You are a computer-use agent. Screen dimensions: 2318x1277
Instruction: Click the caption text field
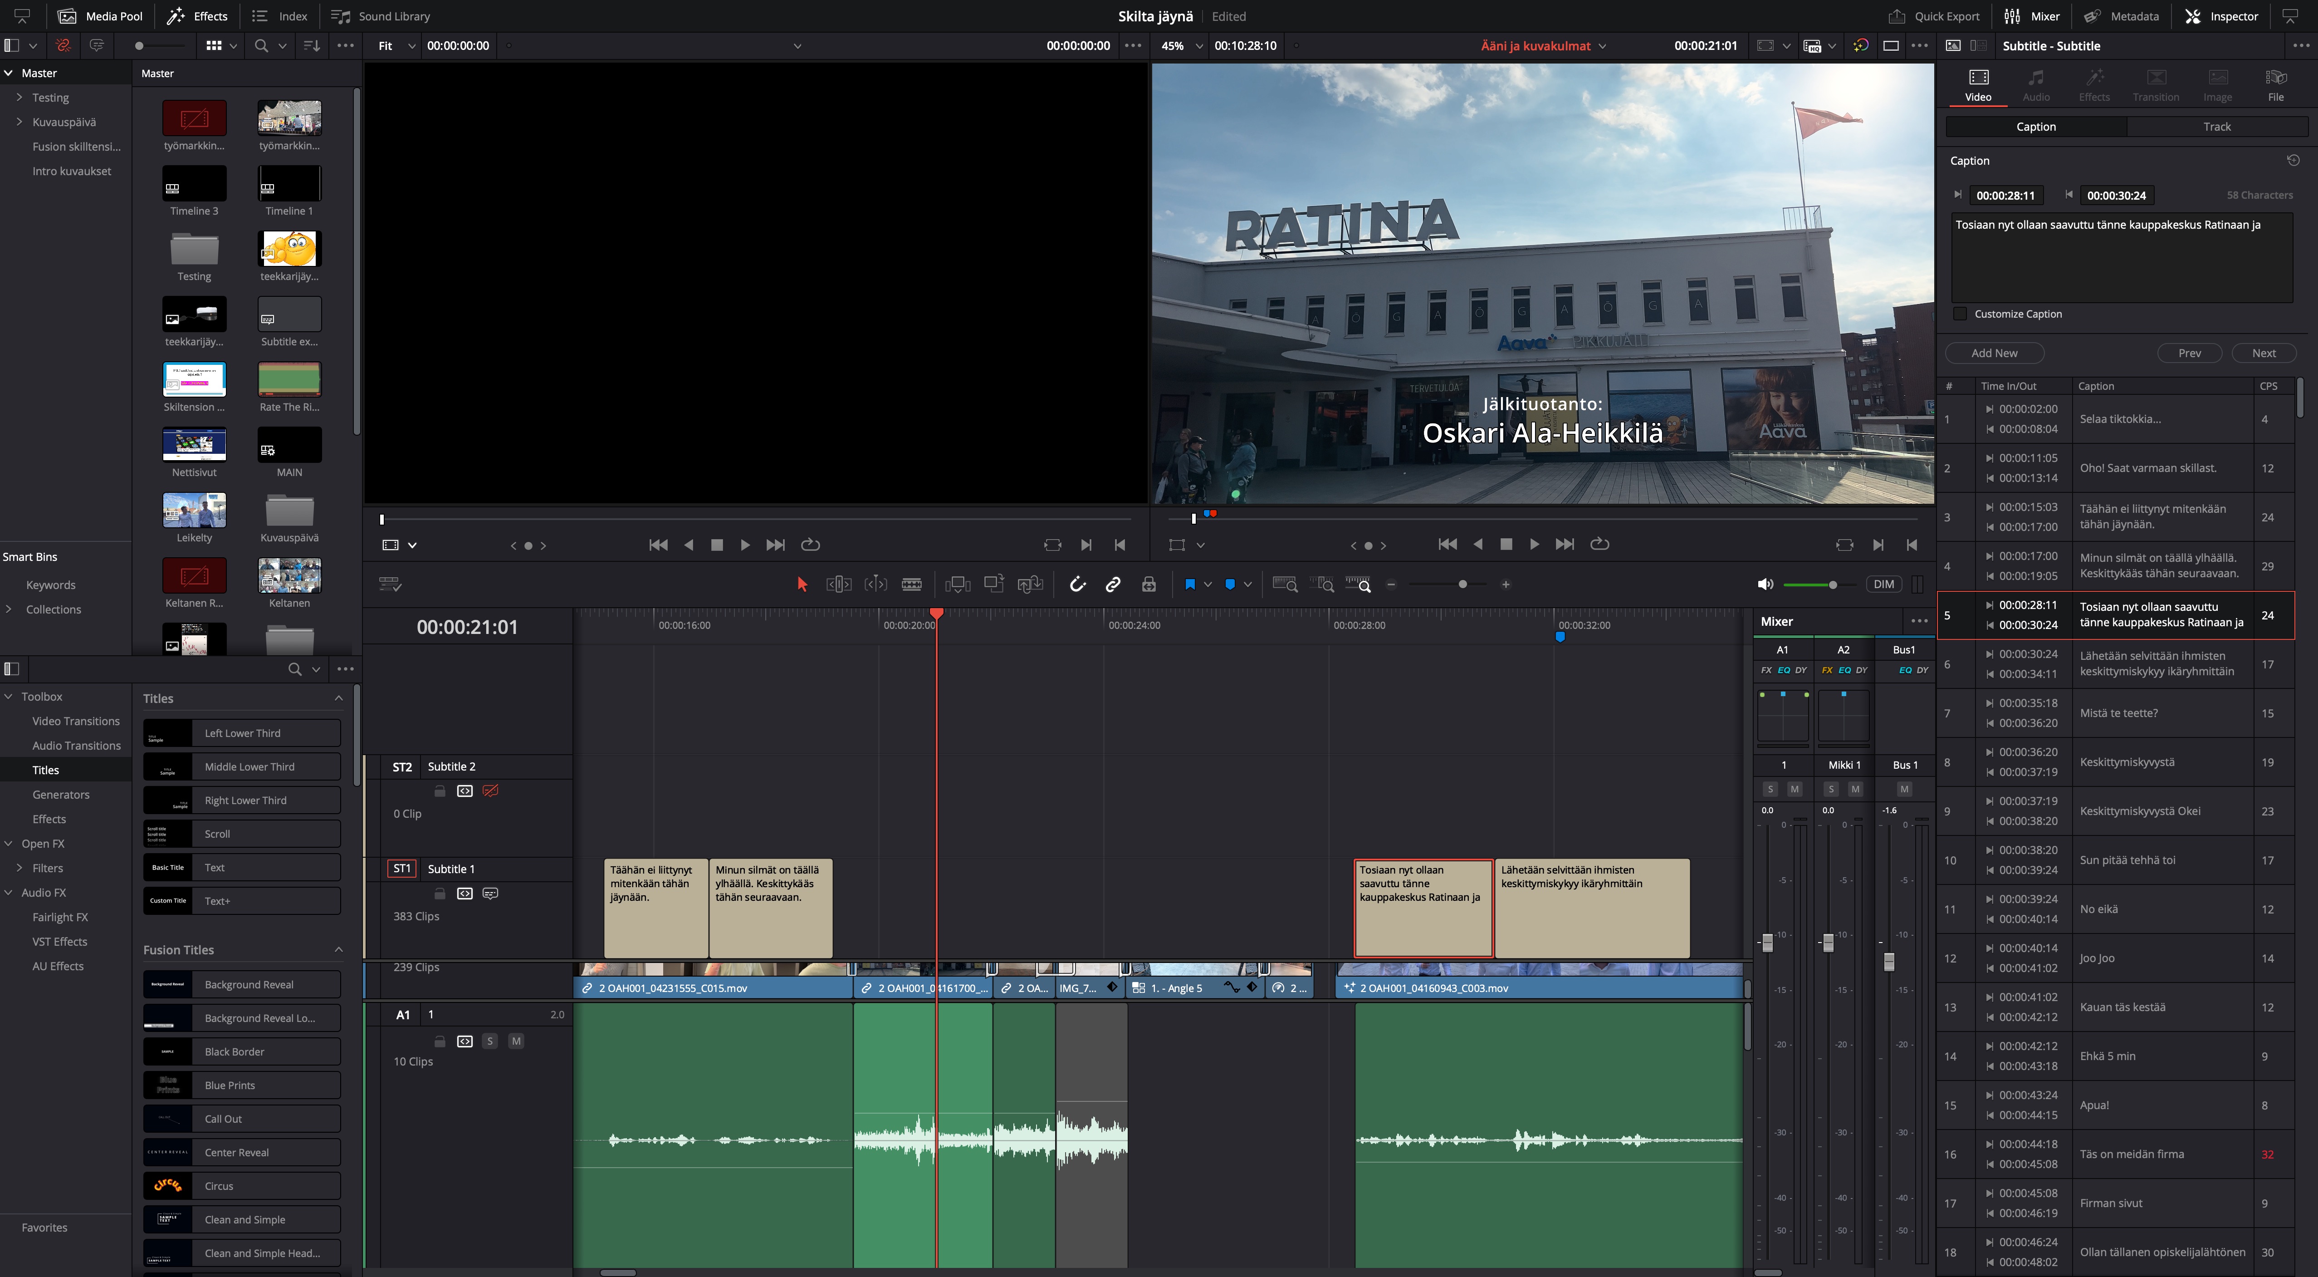pyautogui.click(x=2121, y=257)
